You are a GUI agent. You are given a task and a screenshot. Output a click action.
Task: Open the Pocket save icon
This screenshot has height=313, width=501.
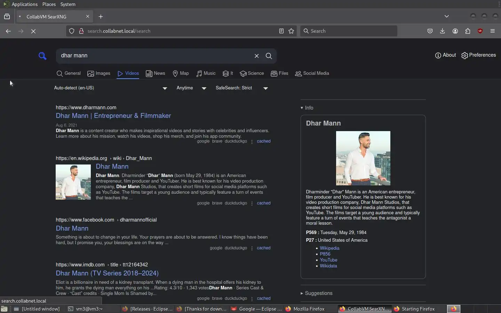coord(430,31)
